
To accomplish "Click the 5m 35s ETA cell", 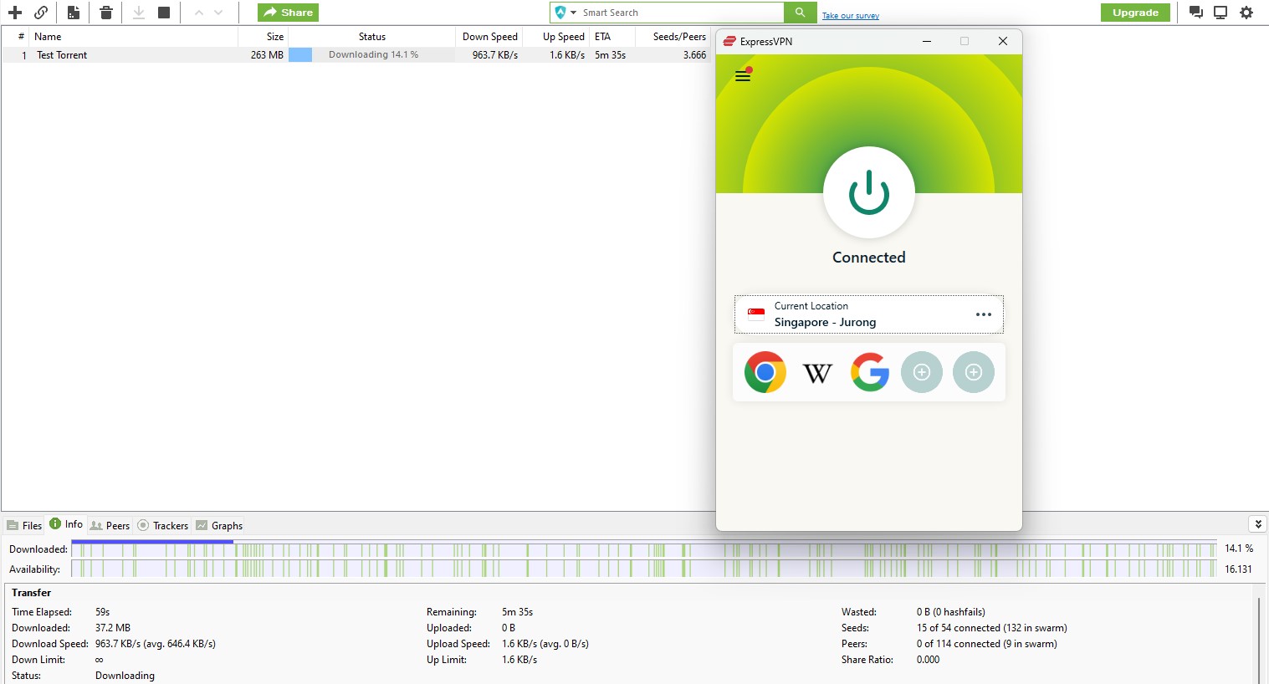I will [x=610, y=55].
